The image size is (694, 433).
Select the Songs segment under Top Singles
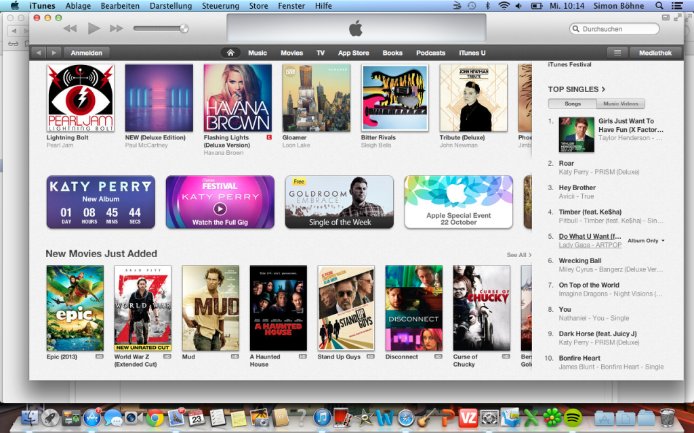point(572,104)
